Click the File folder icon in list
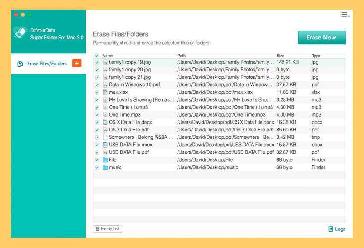This screenshot has width=364, height=248. (105, 160)
